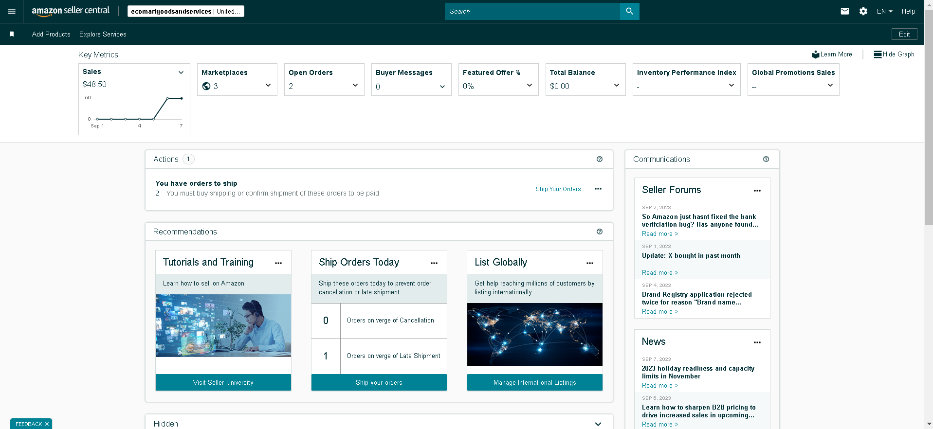The width and height of the screenshot is (933, 429).
Task: Read more on B2B pricing news
Action: [660, 425]
